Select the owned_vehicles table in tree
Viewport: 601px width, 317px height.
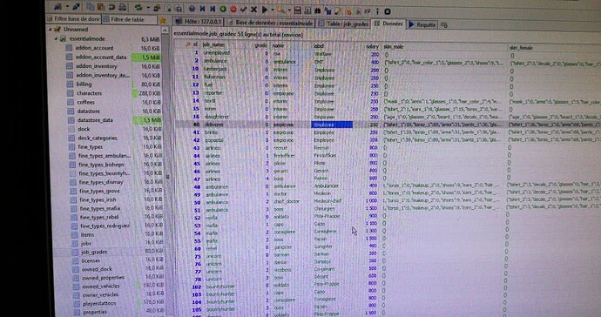point(101,286)
